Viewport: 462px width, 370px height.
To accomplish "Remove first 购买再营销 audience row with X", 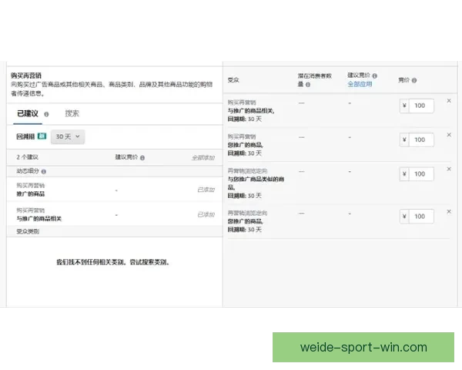I will (449, 101).
